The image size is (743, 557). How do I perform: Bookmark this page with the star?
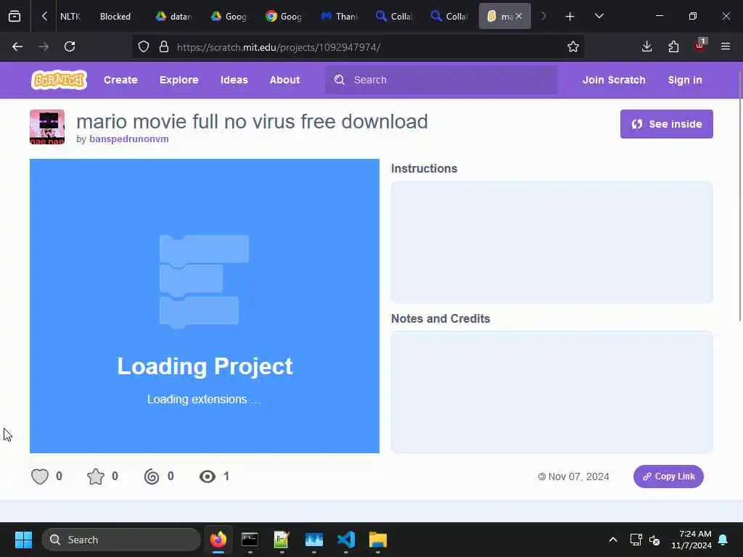coord(573,46)
